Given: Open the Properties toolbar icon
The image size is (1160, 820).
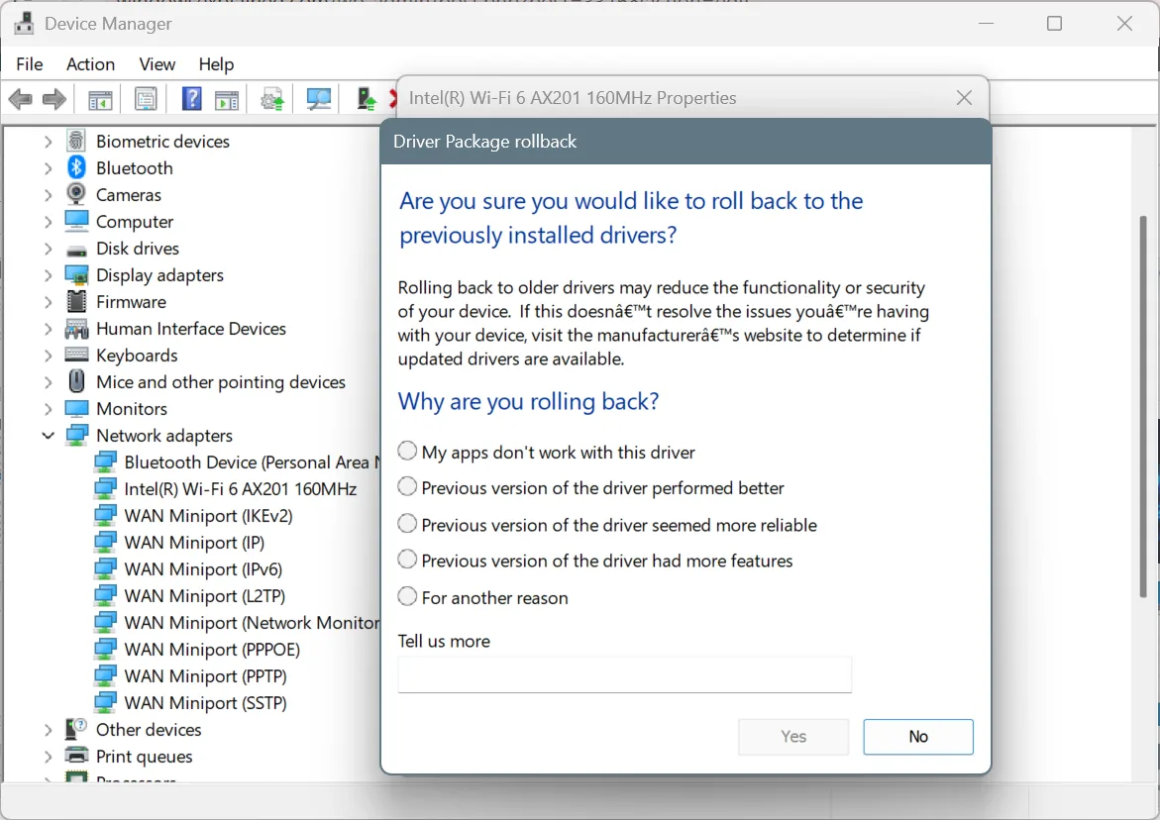Looking at the screenshot, I should [x=146, y=98].
